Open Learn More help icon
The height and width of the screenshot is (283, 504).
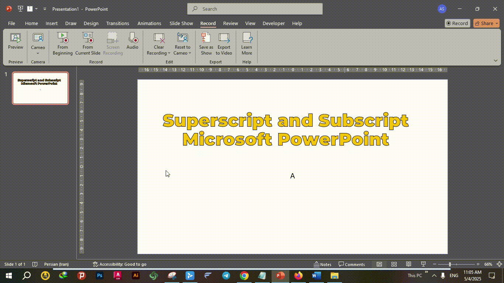pos(246,38)
